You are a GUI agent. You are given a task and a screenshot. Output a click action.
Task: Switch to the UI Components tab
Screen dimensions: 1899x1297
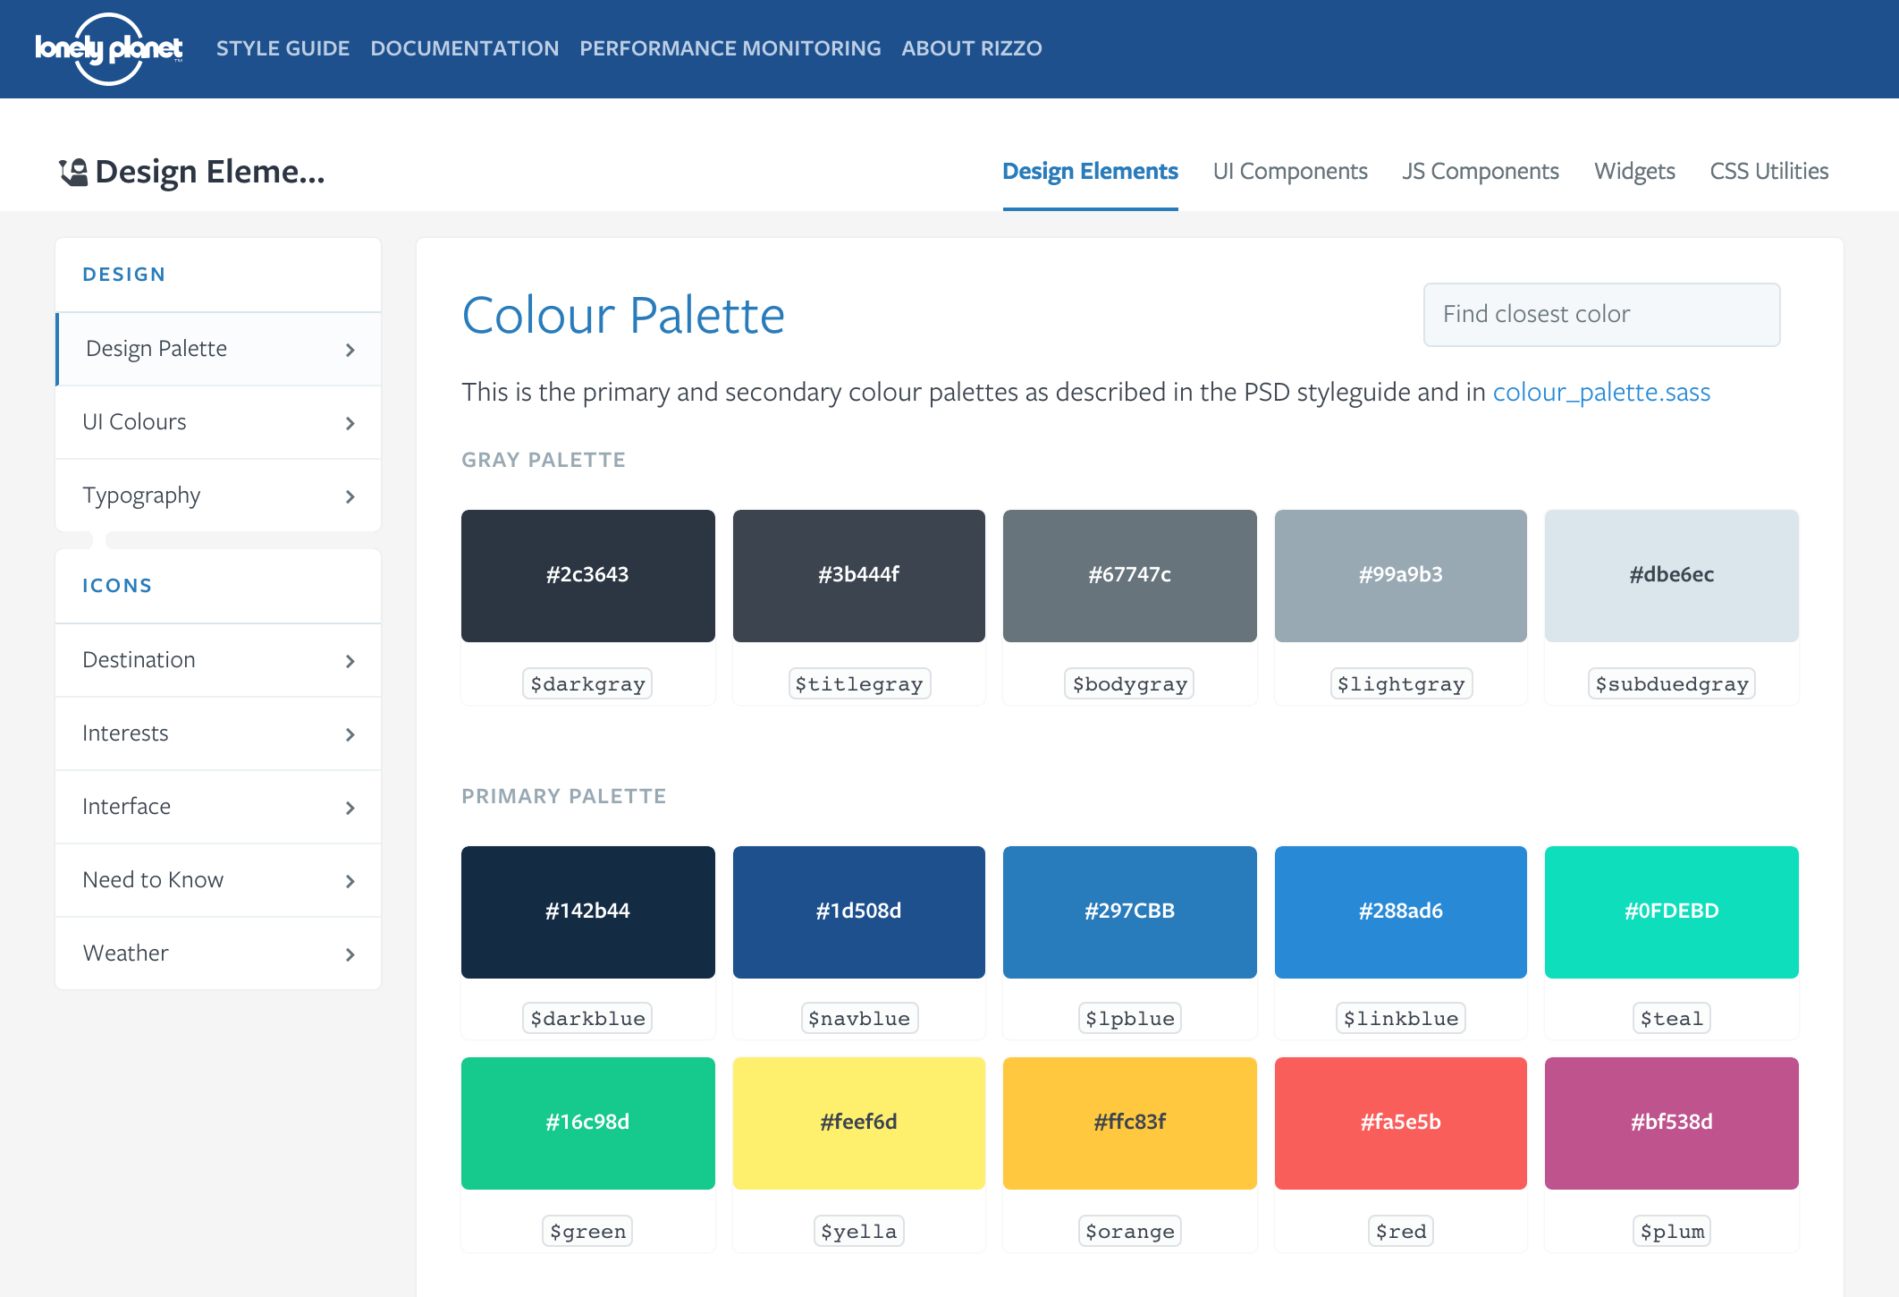point(1289,171)
